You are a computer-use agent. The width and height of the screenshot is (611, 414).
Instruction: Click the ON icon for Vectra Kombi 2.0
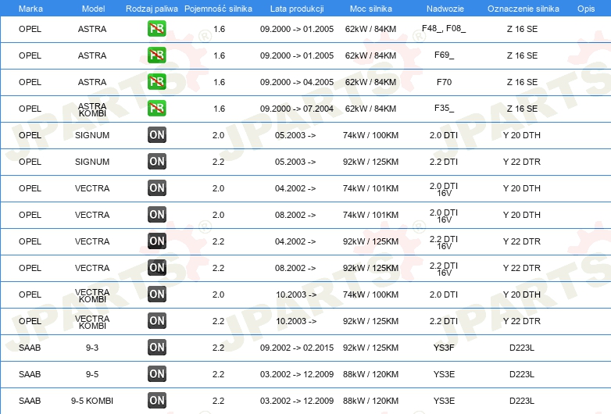click(157, 294)
